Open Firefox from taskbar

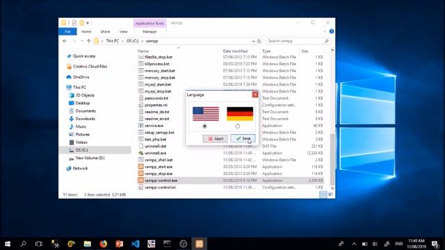coord(104,244)
